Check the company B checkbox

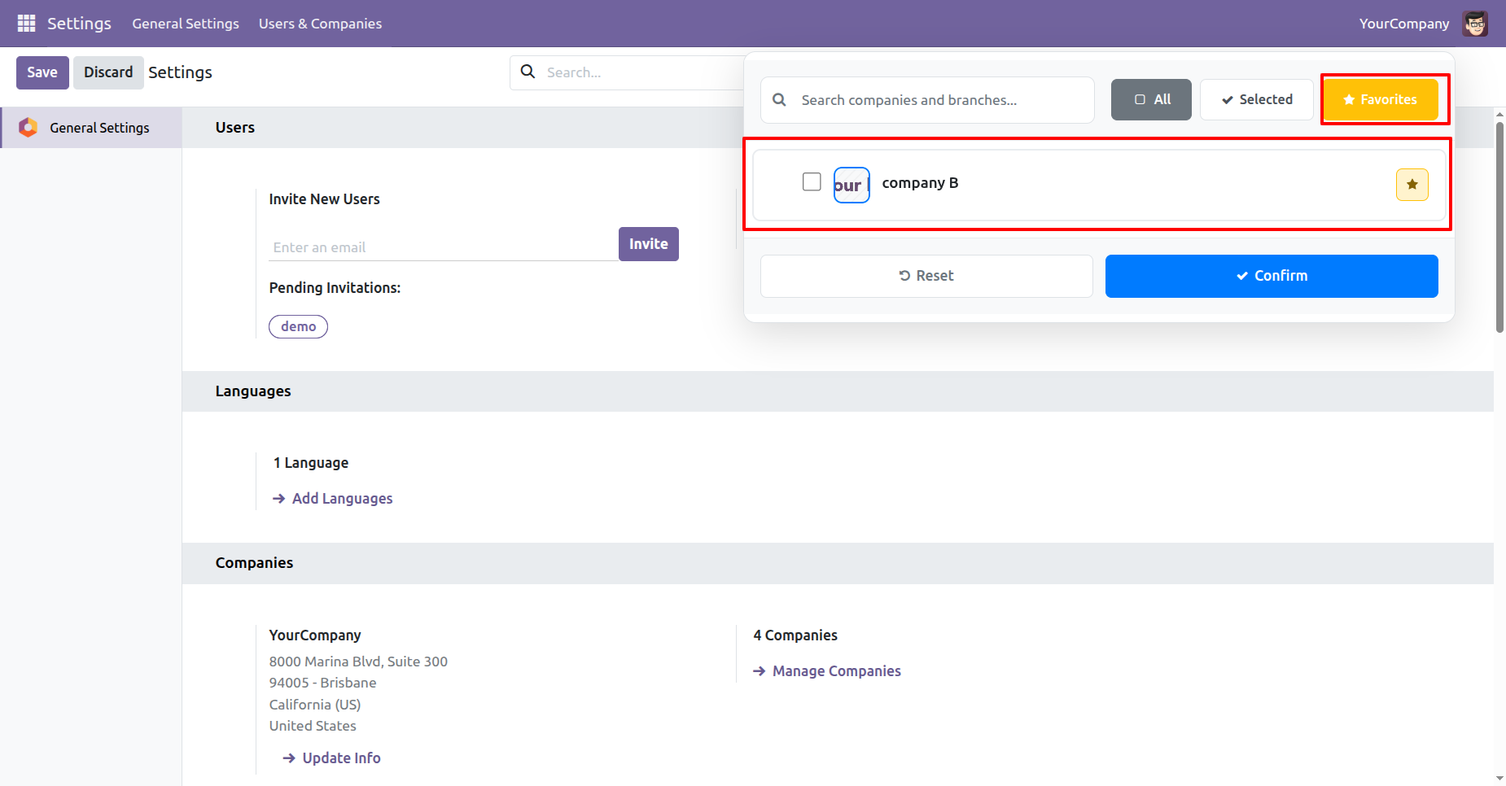point(812,181)
